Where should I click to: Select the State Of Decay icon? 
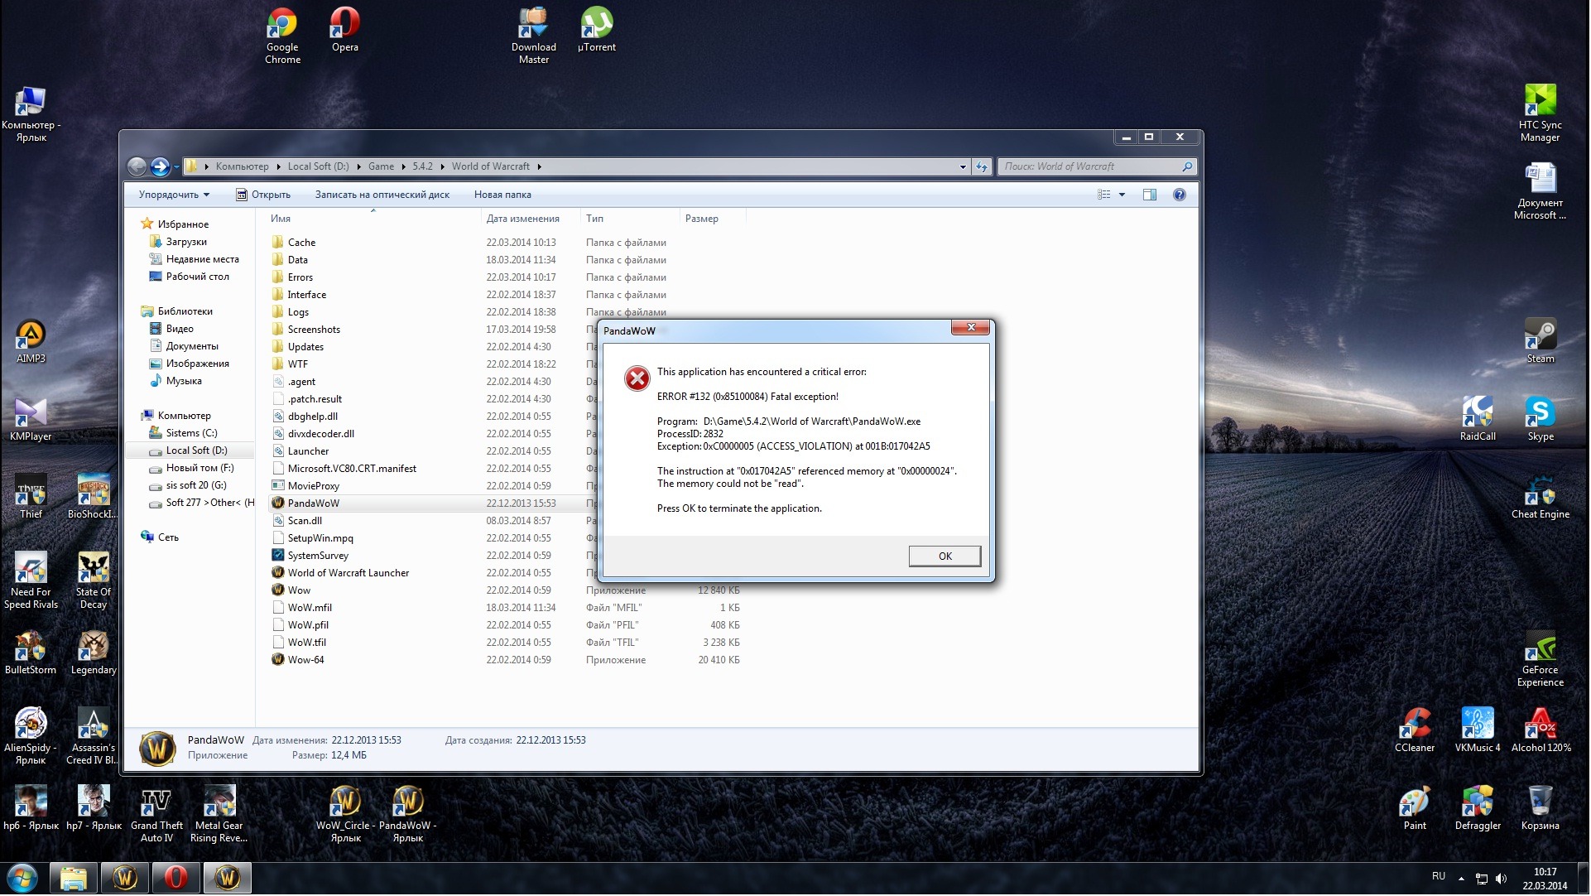tap(94, 580)
